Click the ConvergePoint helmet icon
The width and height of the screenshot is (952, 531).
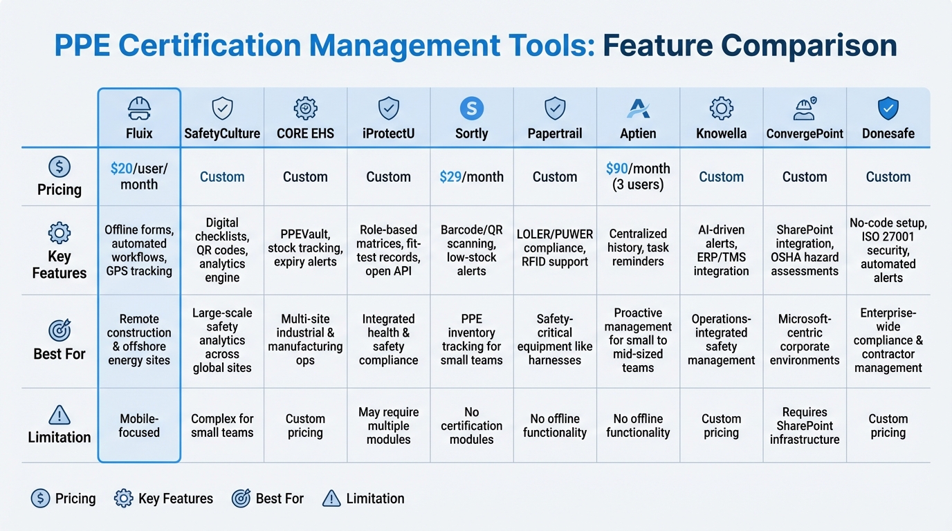coord(805,108)
